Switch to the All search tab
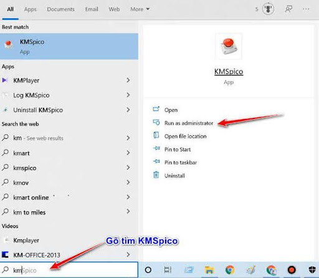 pos(10,9)
